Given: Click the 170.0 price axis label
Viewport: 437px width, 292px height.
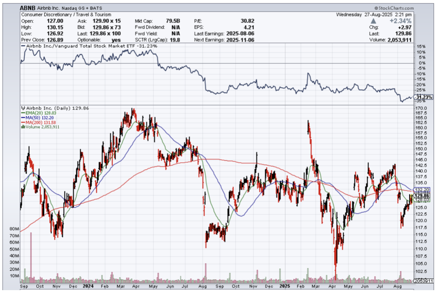Looking at the screenshot, I should pyautogui.click(x=421, y=108).
